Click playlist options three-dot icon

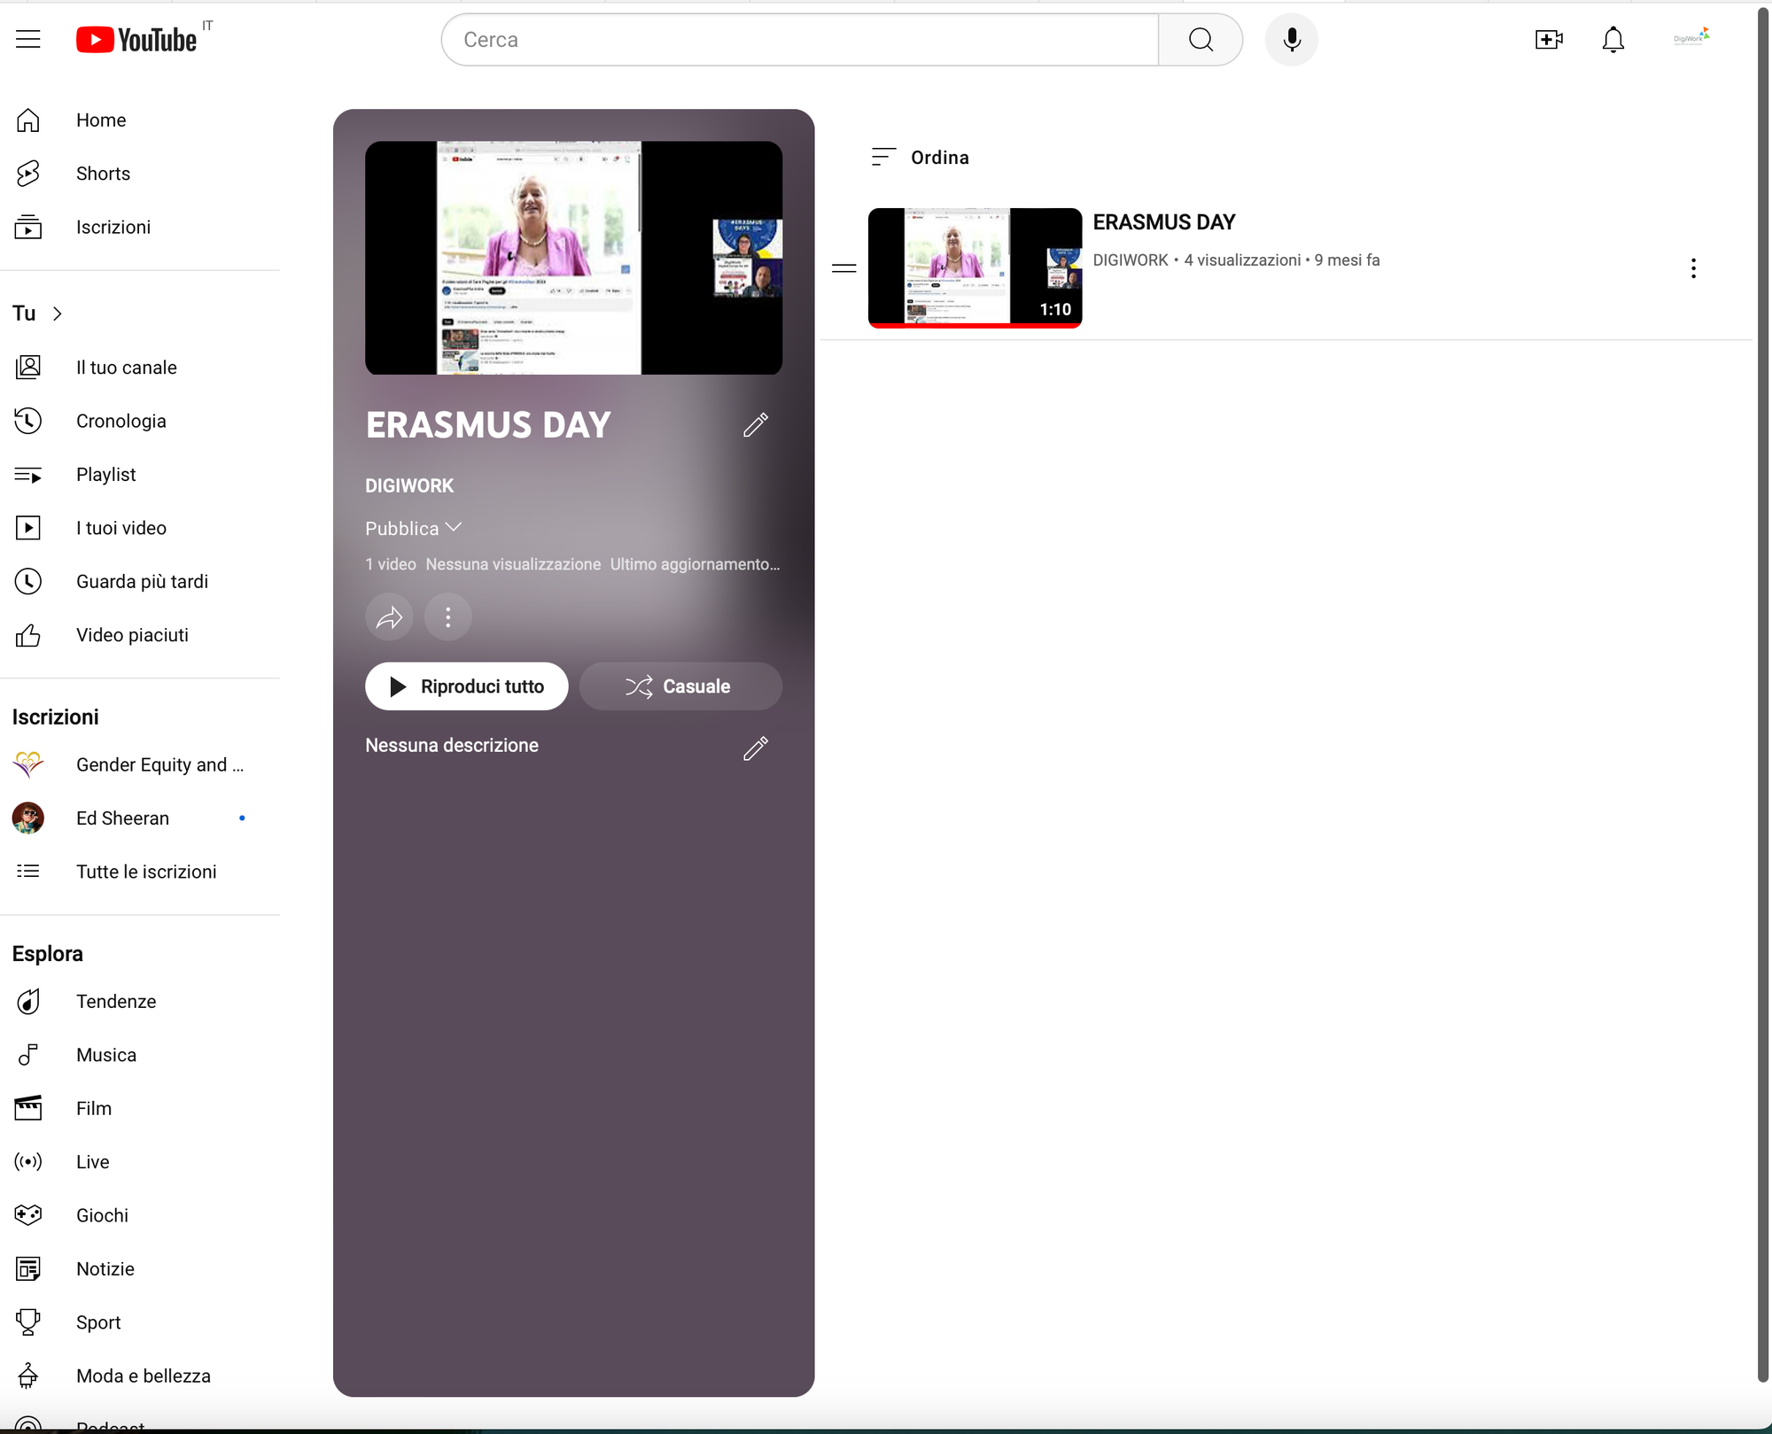tap(449, 616)
